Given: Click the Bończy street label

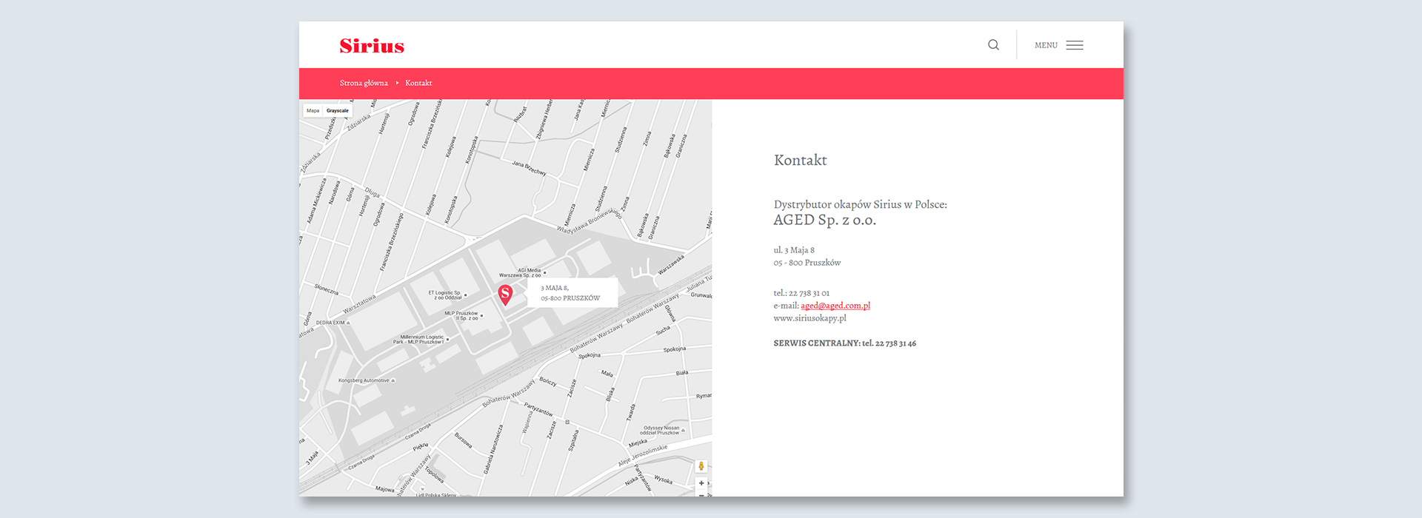Looking at the screenshot, I should tap(548, 381).
